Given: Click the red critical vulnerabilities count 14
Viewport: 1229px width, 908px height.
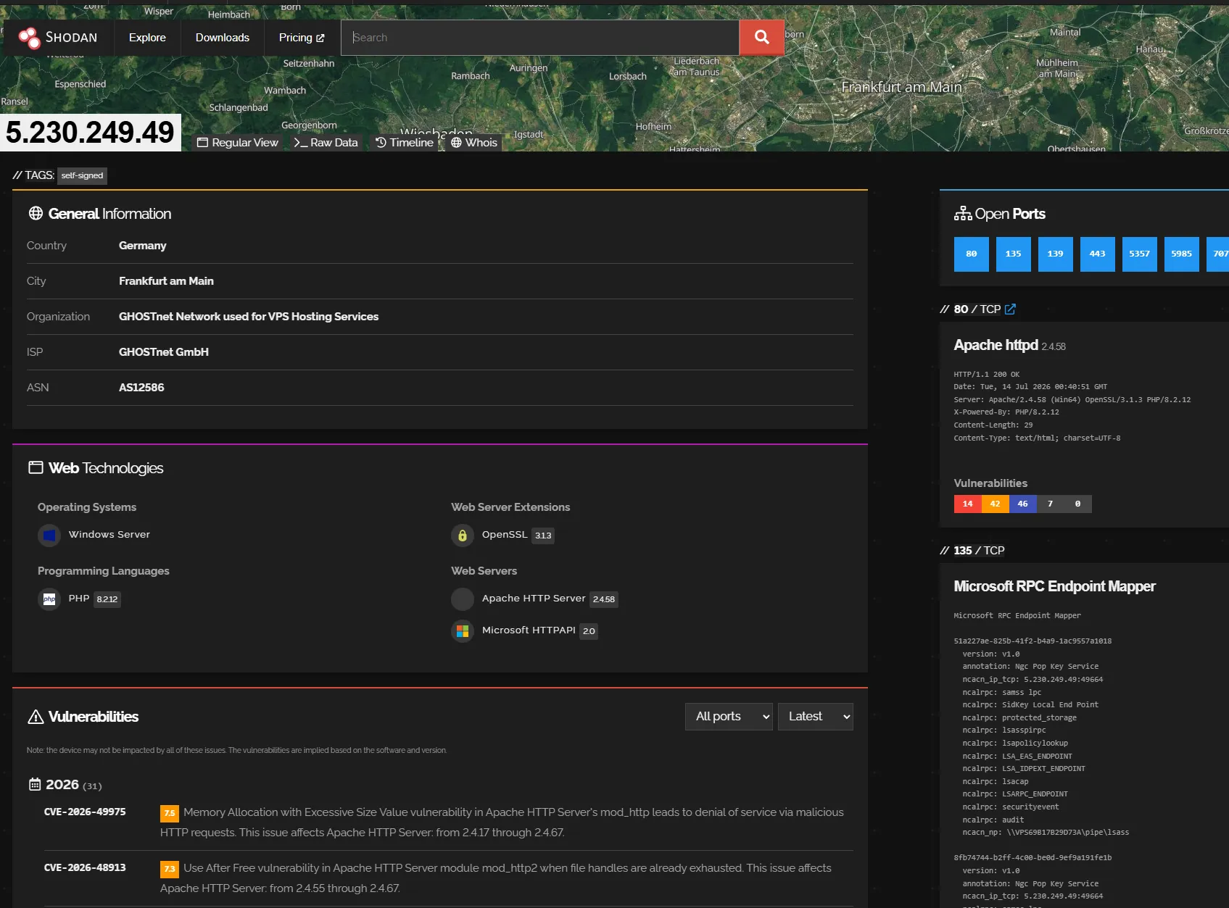Looking at the screenshot, I should click(968, 504).
